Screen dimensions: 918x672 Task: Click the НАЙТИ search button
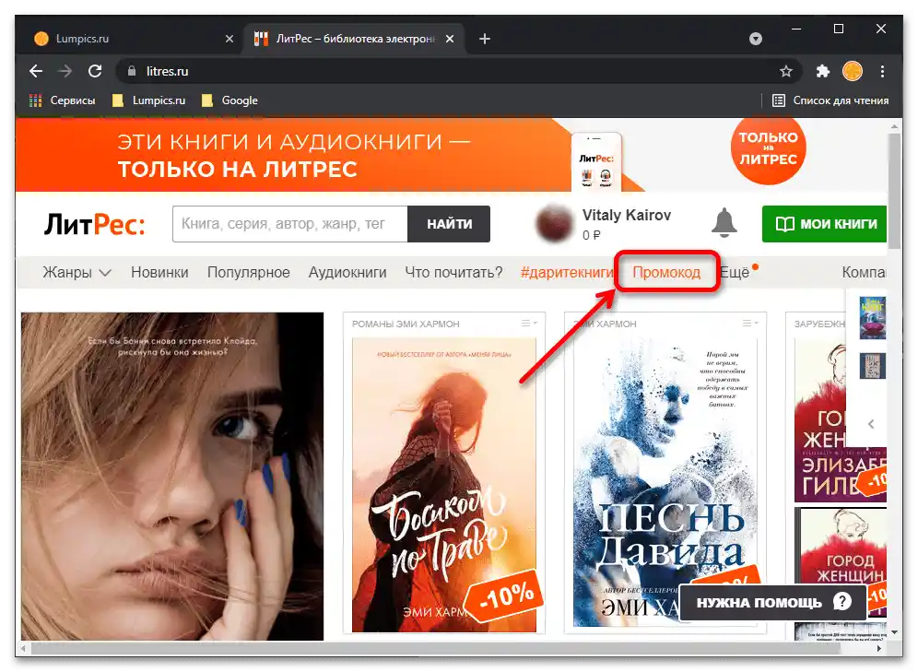449,224
